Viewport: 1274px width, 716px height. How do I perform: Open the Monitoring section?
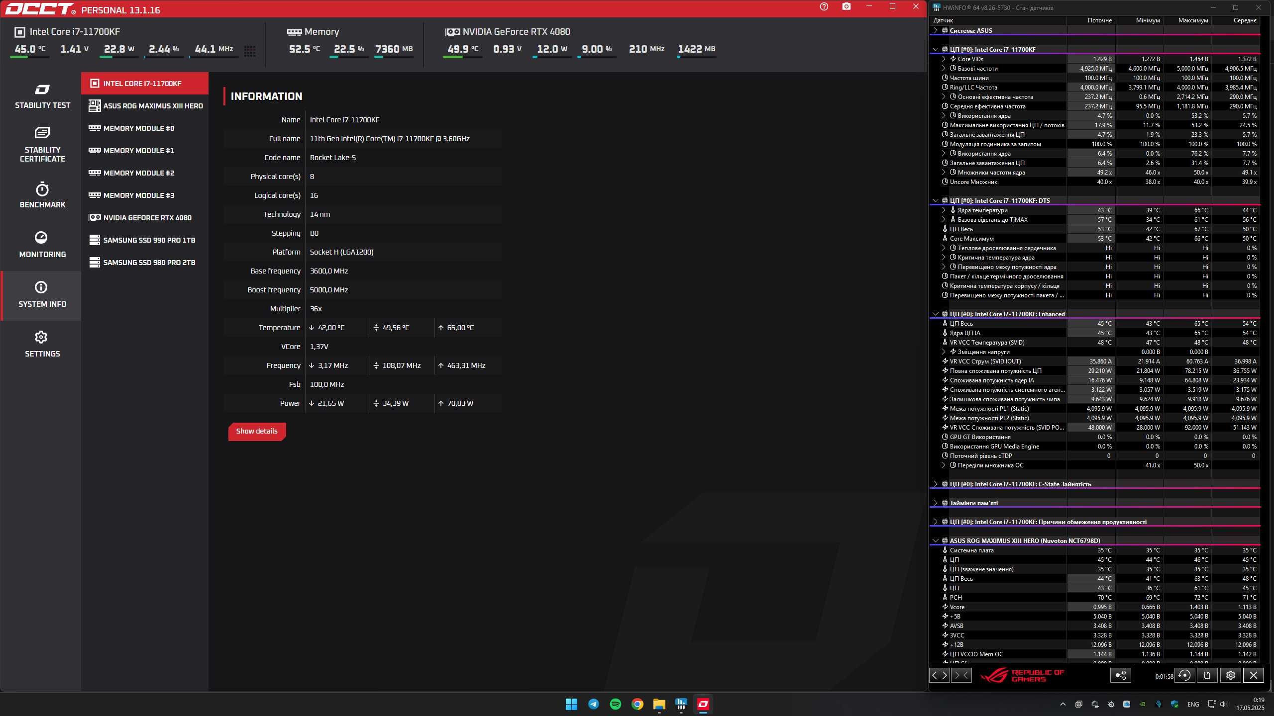(x=42, y=245)
